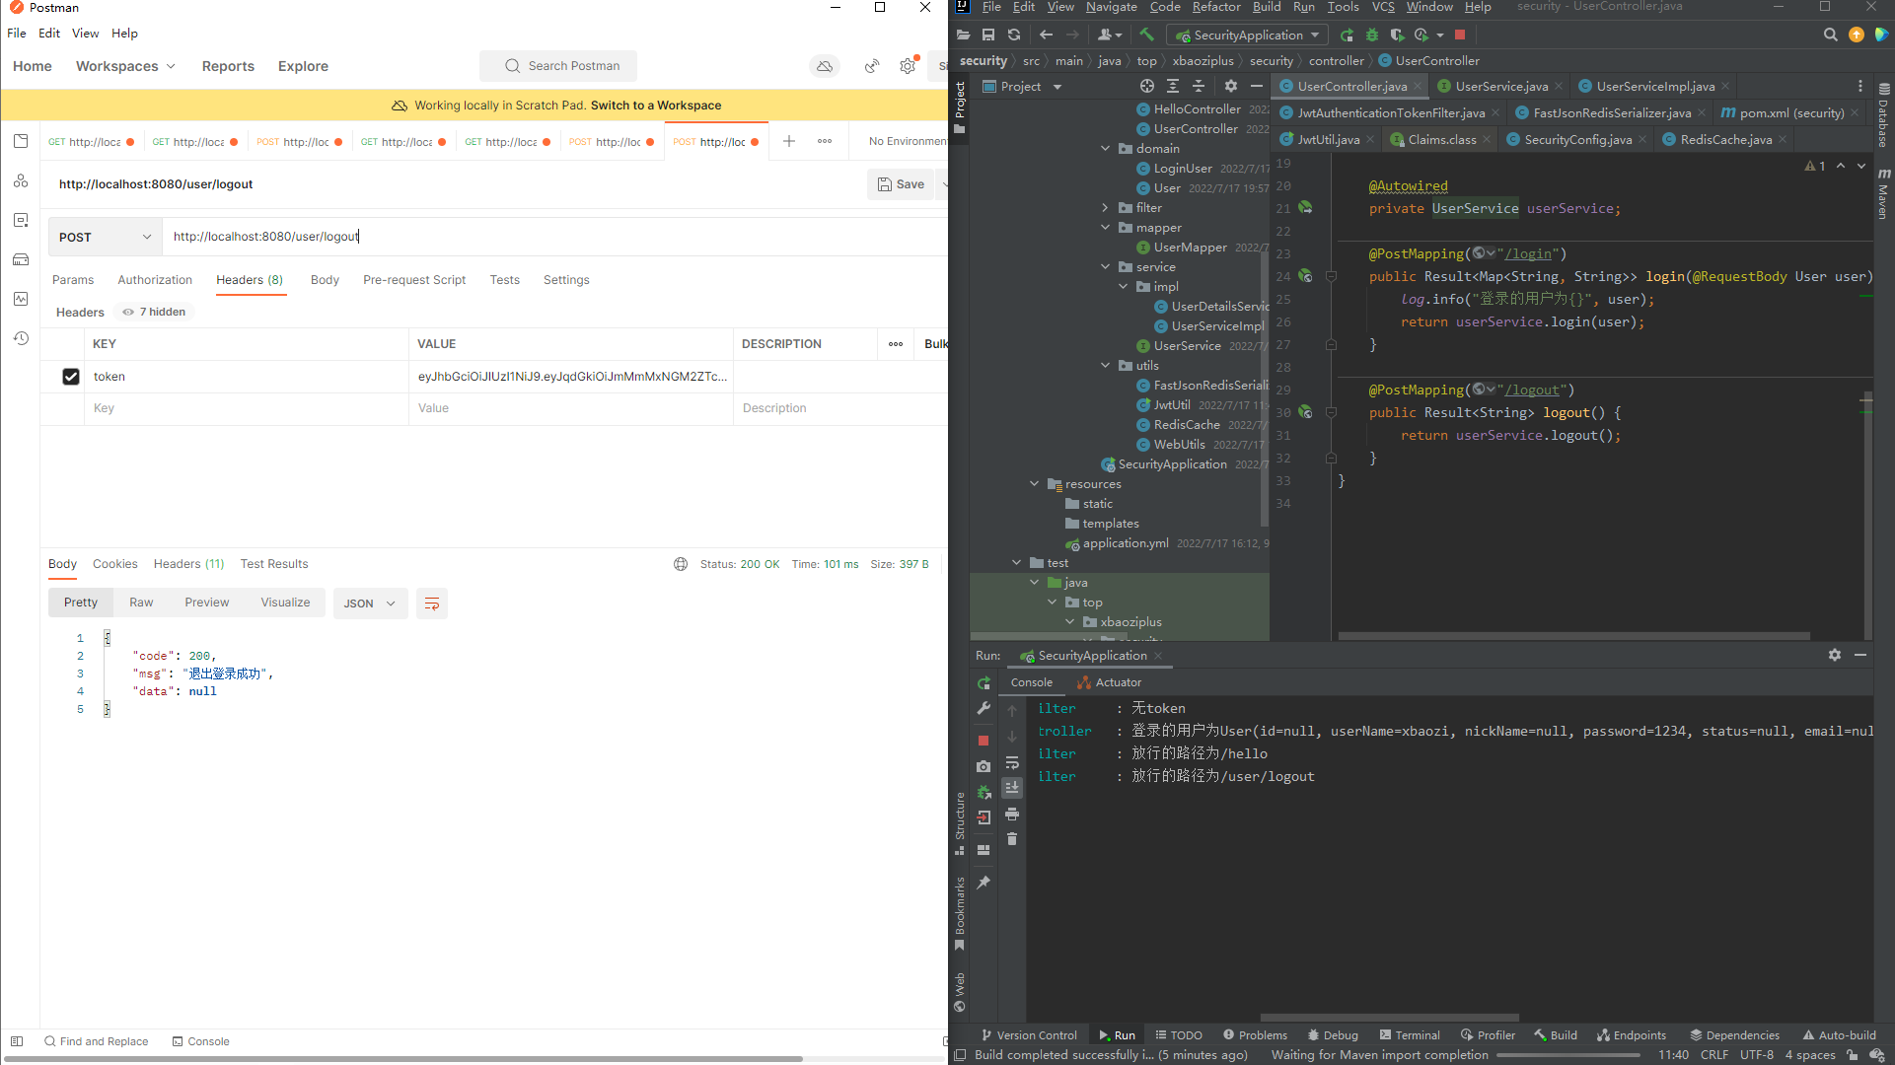Select JwtUtil file in Project tree
1895x1065 pixels.
pyautogui.click(x=1171, y=405)
